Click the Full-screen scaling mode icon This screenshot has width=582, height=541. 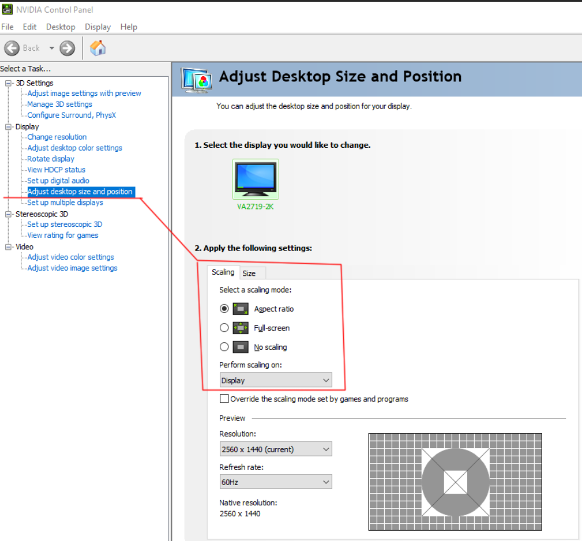tap(240, 327)
